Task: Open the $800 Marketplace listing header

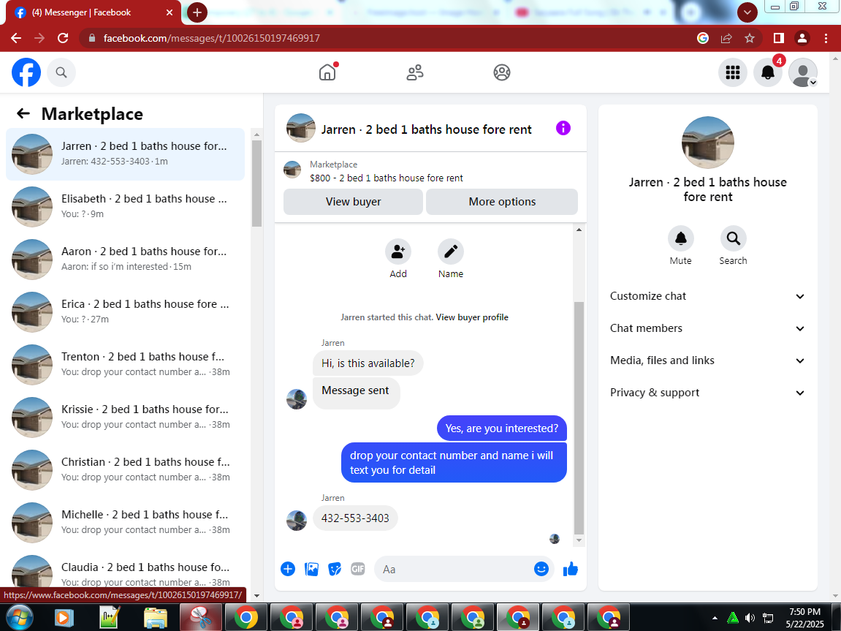Action: click(430, 171)
